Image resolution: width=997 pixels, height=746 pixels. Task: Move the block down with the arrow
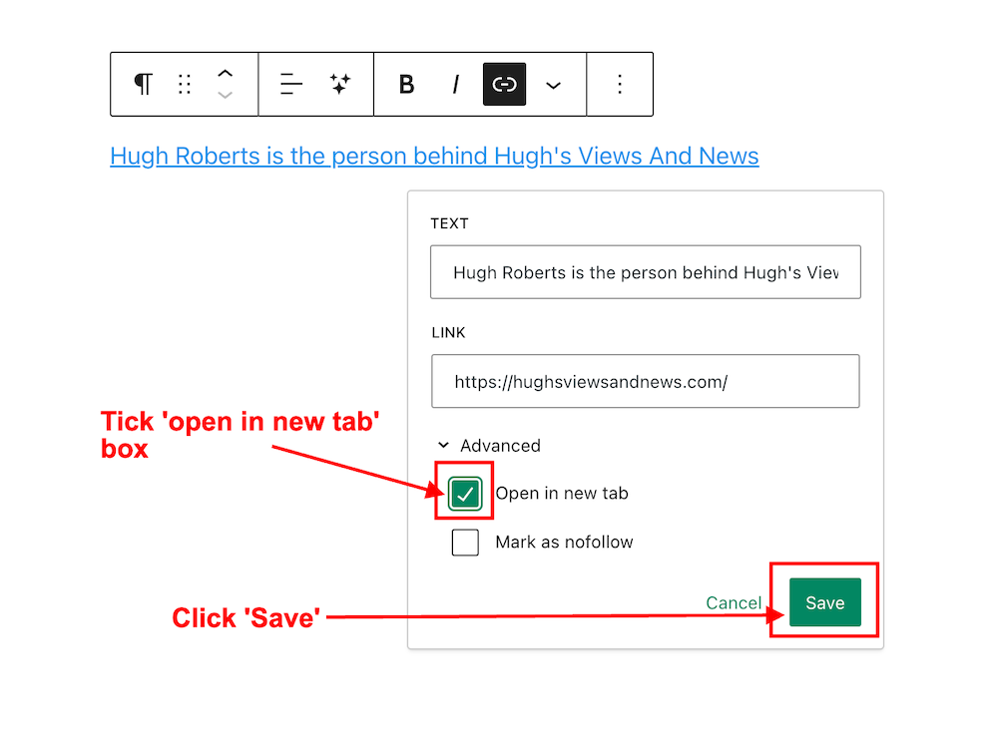point(226,96)
